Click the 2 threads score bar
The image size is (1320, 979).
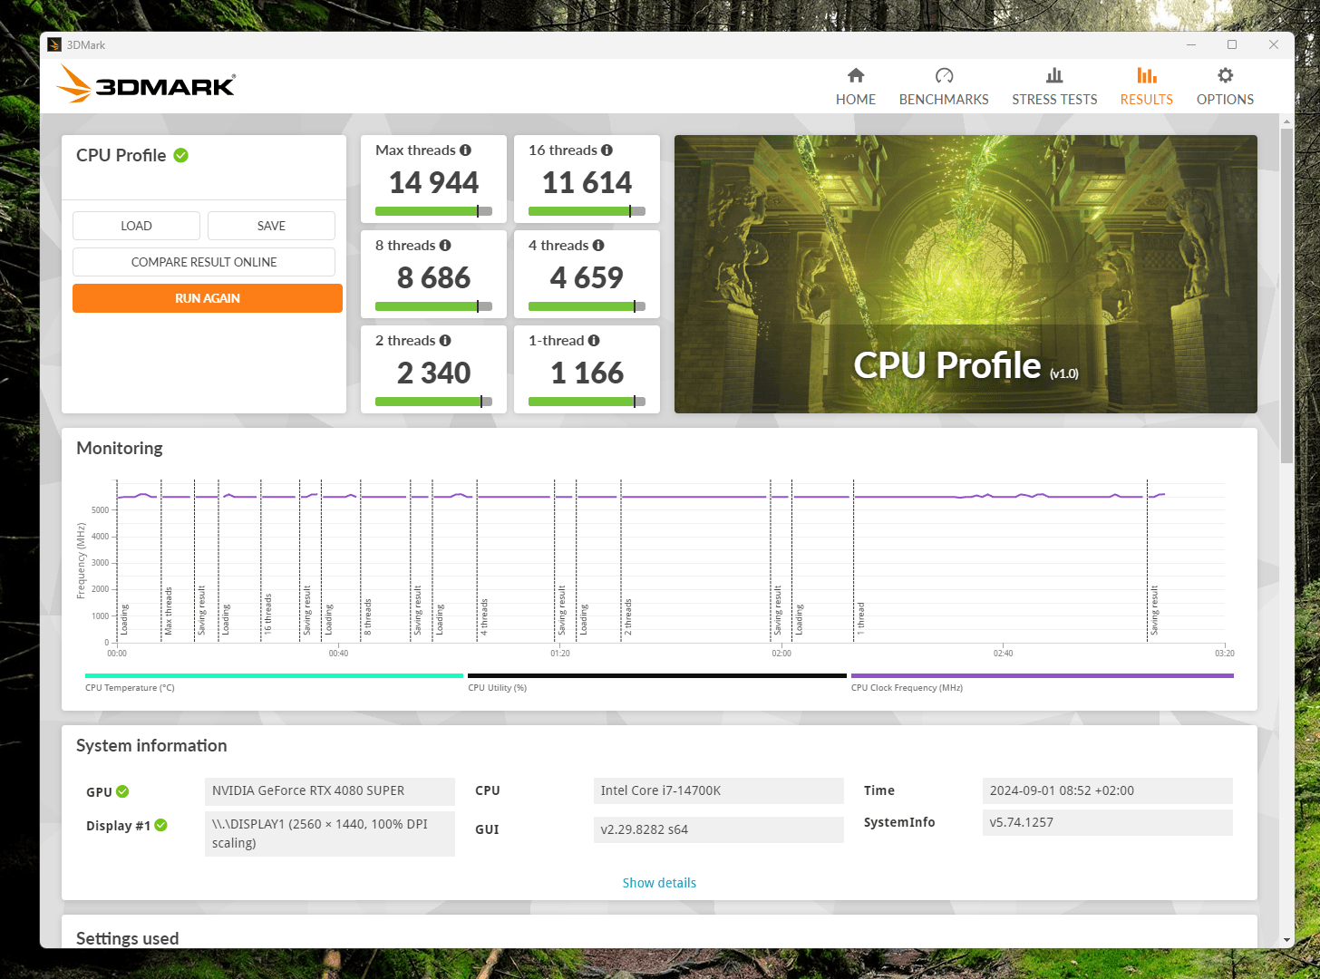tap(433, 402)
